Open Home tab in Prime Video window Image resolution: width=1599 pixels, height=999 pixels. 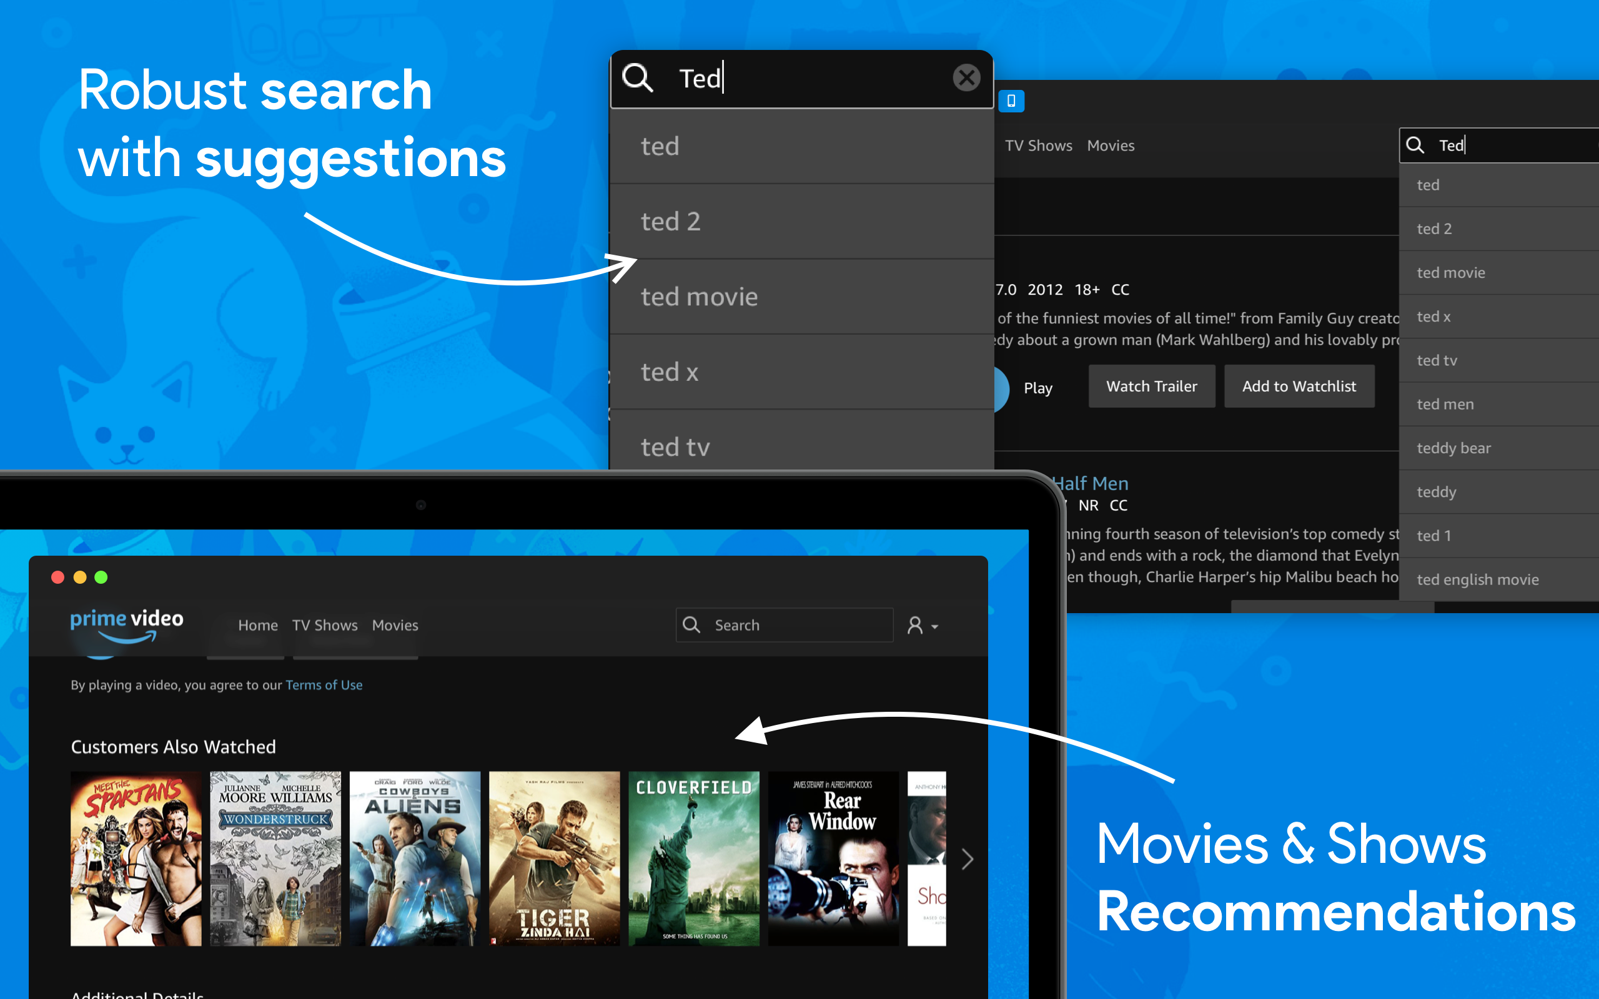coord(258,625)
